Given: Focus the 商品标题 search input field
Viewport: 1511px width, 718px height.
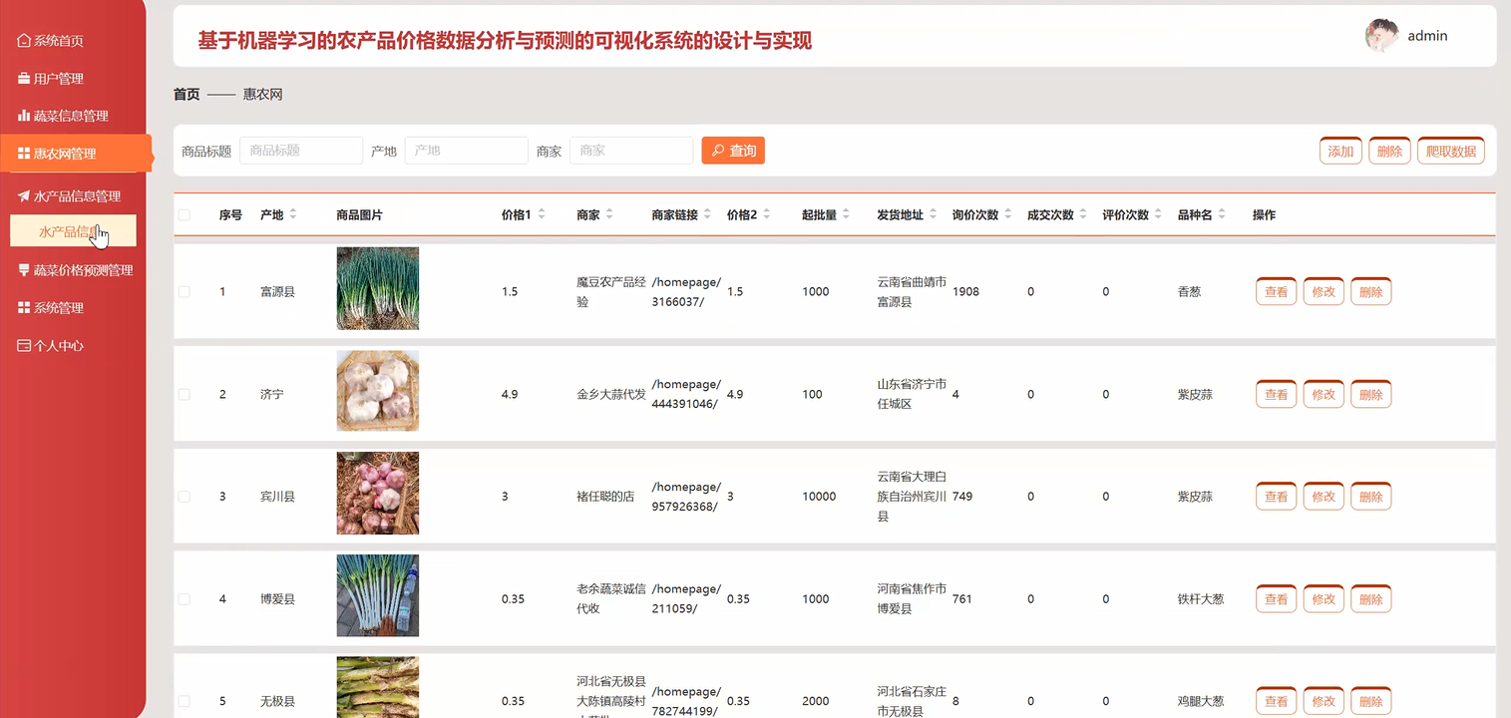Looking at the screenshot, I should tap(301, 151).
